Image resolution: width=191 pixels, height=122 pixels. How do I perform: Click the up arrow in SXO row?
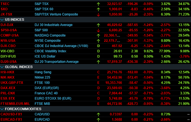(x=99, y=9)
